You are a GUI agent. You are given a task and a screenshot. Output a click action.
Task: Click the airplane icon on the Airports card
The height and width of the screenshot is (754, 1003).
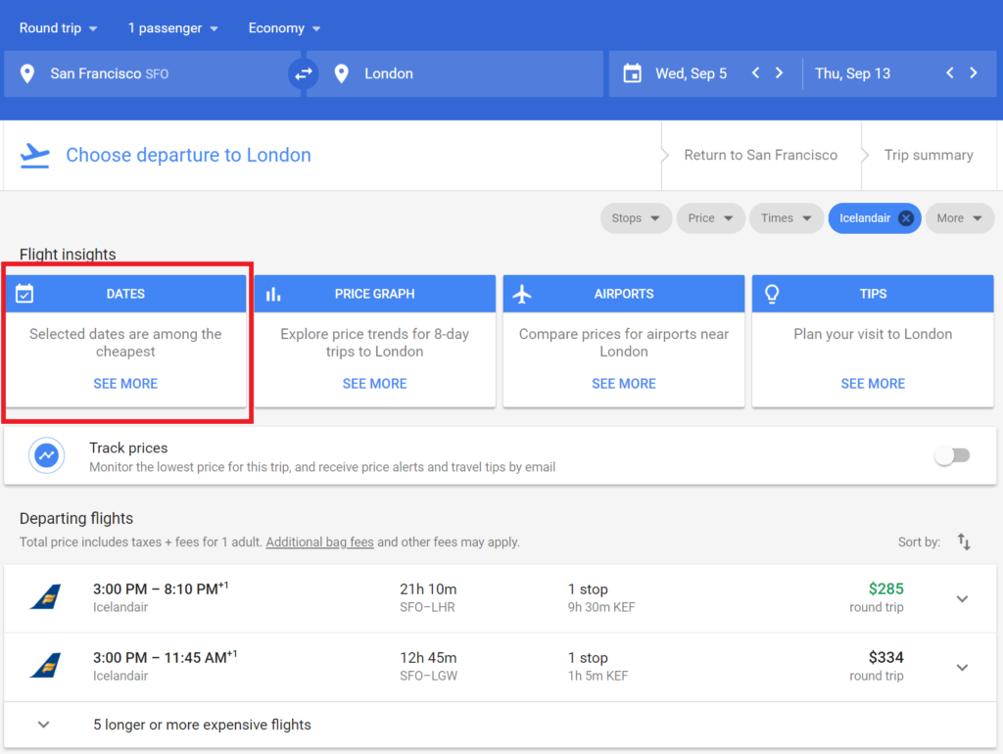click(524, 293)
